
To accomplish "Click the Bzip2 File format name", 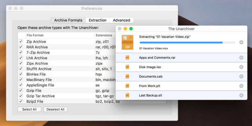I will click(35, 102).
